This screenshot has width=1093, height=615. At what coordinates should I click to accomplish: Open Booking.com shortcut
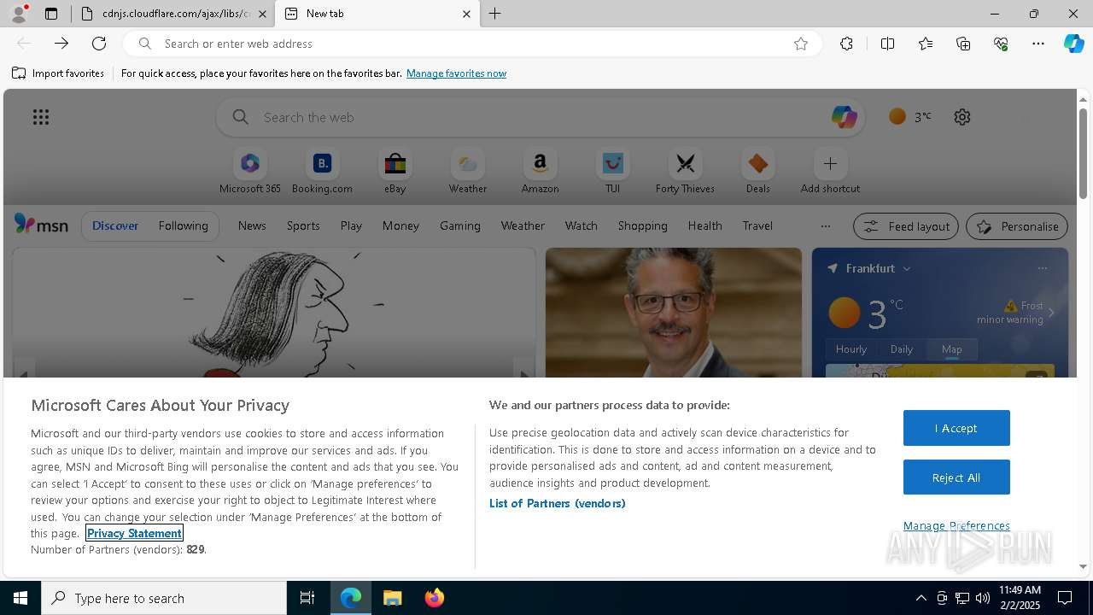322,173
